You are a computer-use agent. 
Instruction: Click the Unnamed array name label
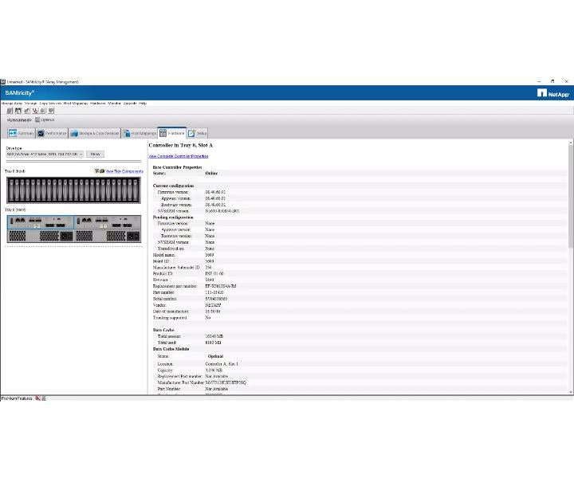coord(19,120)
